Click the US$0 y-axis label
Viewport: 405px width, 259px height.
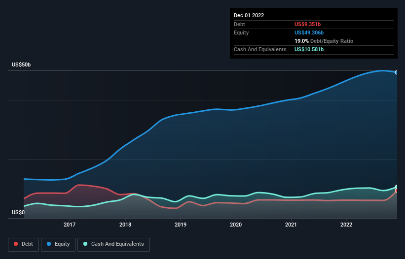tap(18, 212)
